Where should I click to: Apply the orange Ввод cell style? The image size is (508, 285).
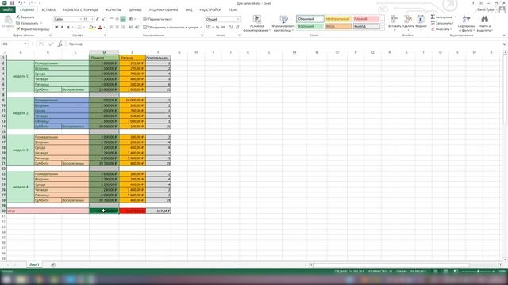[338, 26]
